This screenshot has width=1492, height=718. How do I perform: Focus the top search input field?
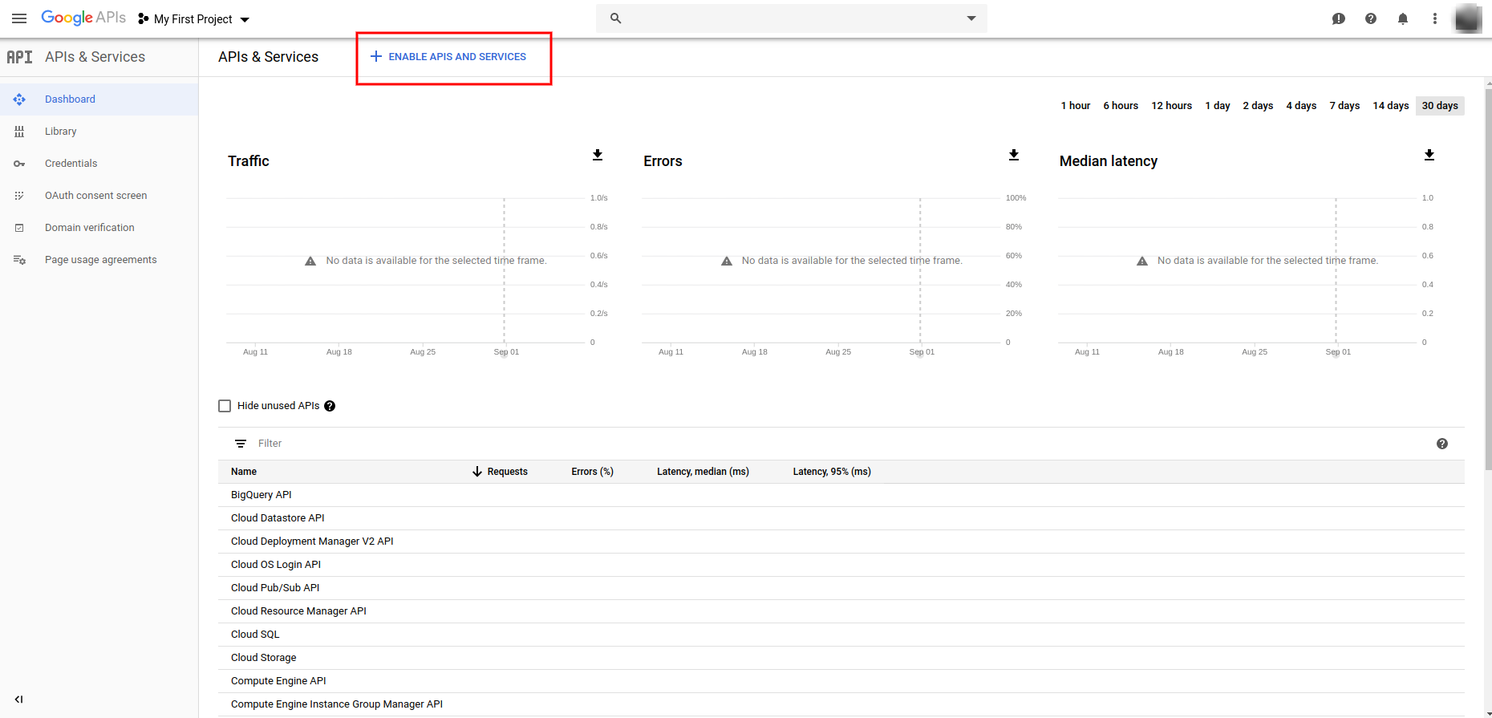point(791,18)
